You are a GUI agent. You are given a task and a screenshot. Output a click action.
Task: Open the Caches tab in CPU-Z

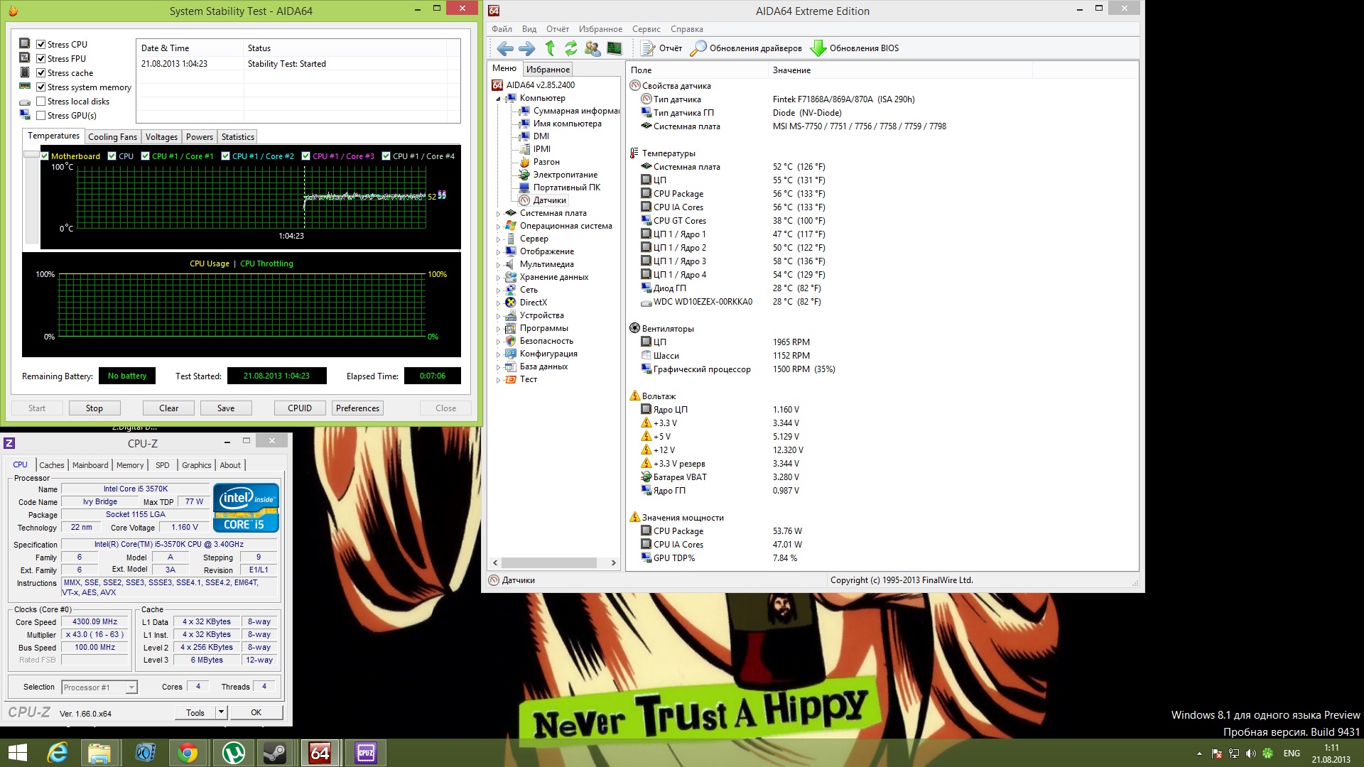pyautogui.click(x=52, y=465)
